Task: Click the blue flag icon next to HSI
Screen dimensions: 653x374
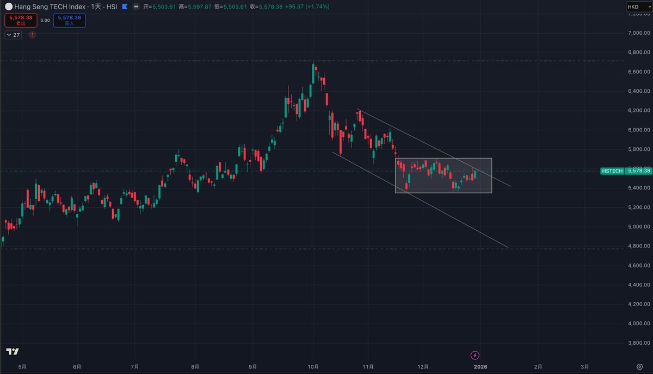Action: click(125, 7)
